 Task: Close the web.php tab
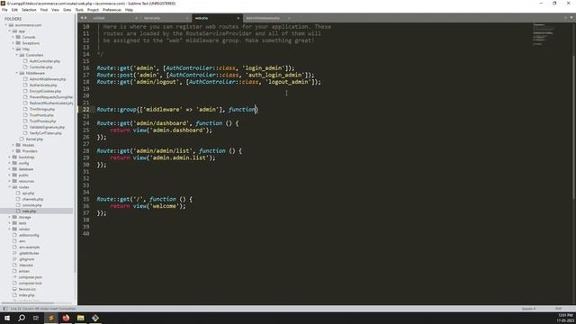(x=238, y=18)
